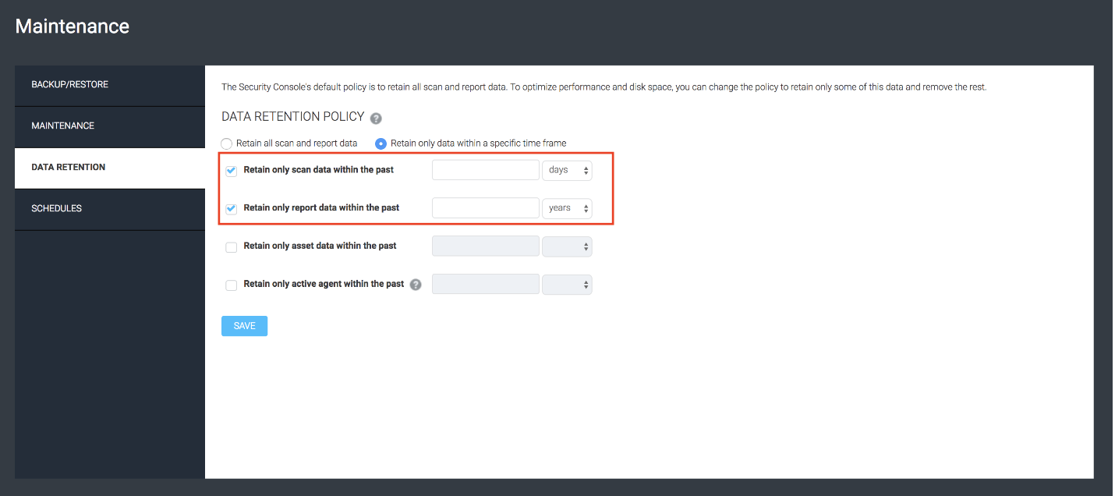The width and height of the screenshot is (1115, 496).
Task: Enable Retain only active agent checkbox
Action: [232, 285]
